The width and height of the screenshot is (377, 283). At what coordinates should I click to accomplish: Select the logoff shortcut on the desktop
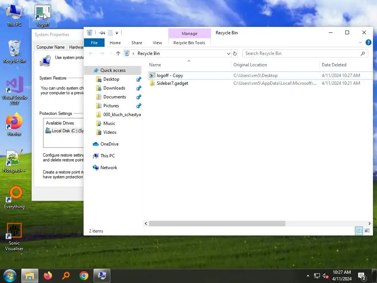click(x=43, y=15)
